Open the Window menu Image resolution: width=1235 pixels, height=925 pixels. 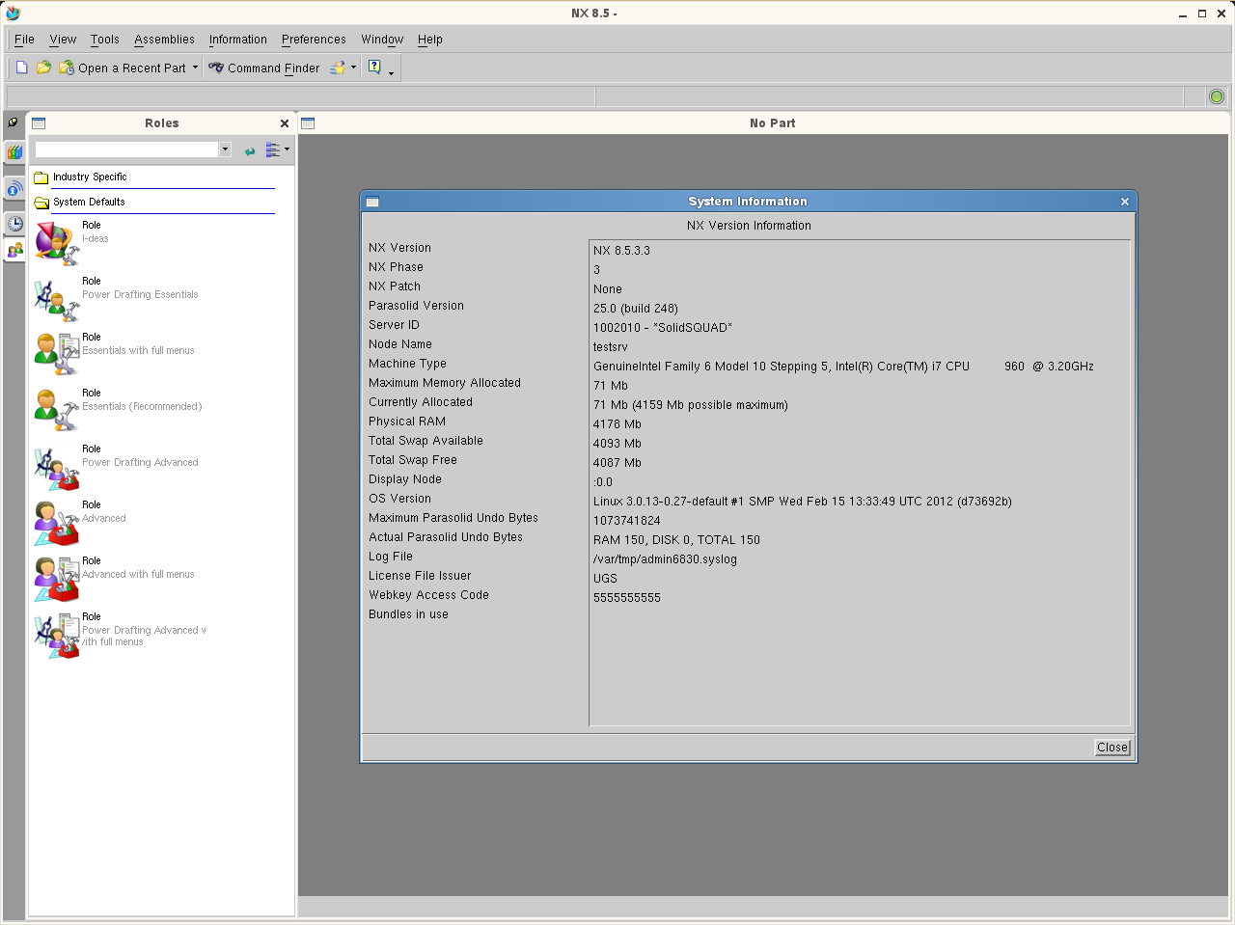coord(382,40)
